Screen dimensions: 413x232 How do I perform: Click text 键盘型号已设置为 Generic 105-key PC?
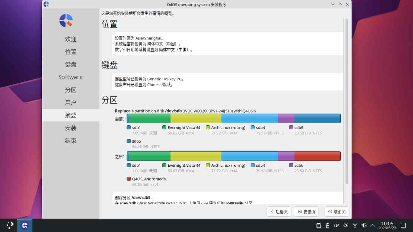[x=149, y=79]
